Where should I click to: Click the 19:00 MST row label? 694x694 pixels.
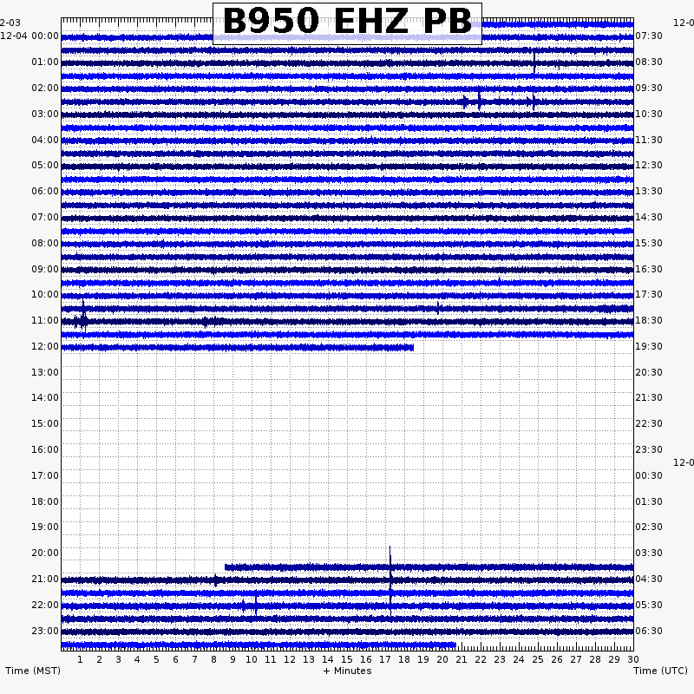45,527
